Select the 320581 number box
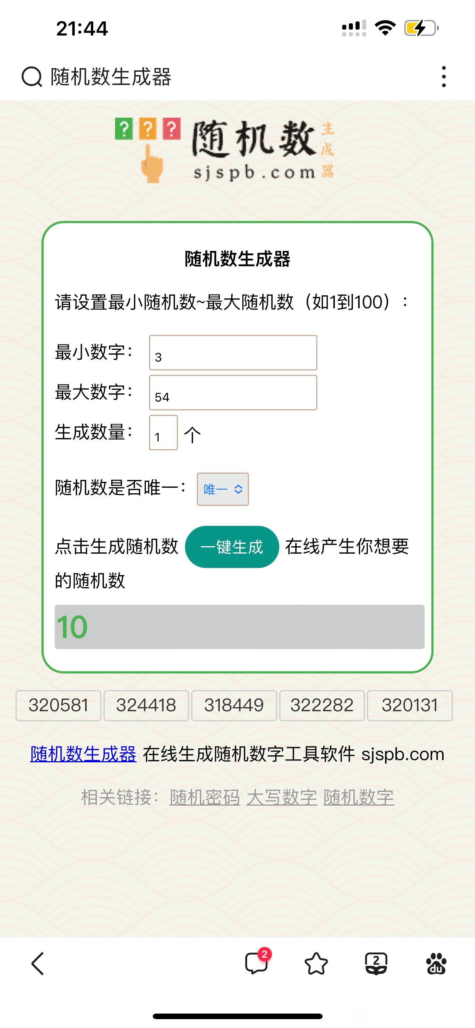Viewport: 475px width, 1028px height. [x=58, y=706]
